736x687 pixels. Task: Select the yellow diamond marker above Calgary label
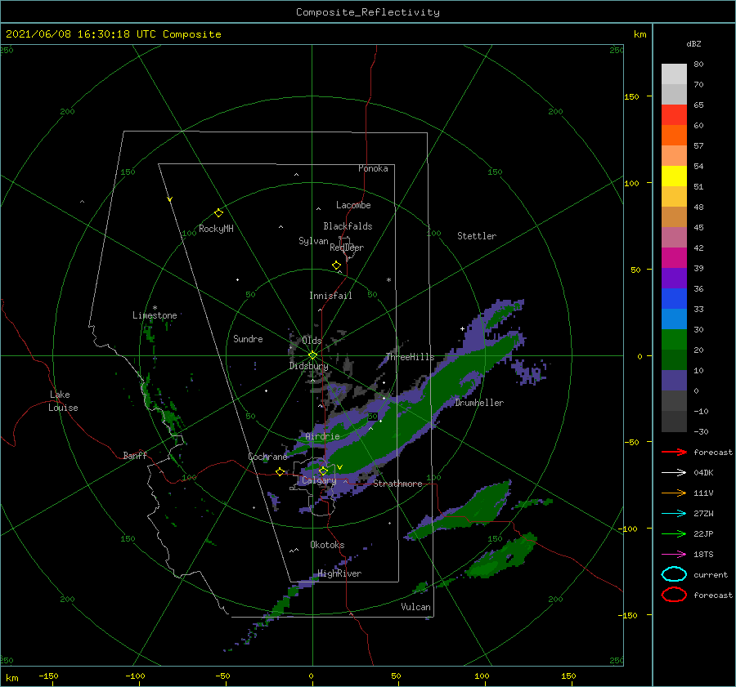tap(323, 471)
